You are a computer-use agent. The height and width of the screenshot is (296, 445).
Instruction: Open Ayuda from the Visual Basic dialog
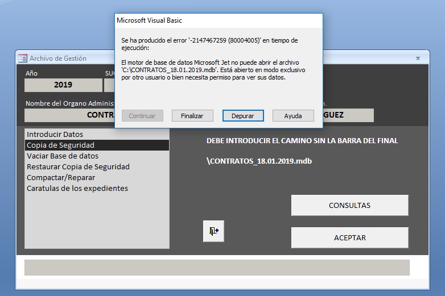point(293,116)
